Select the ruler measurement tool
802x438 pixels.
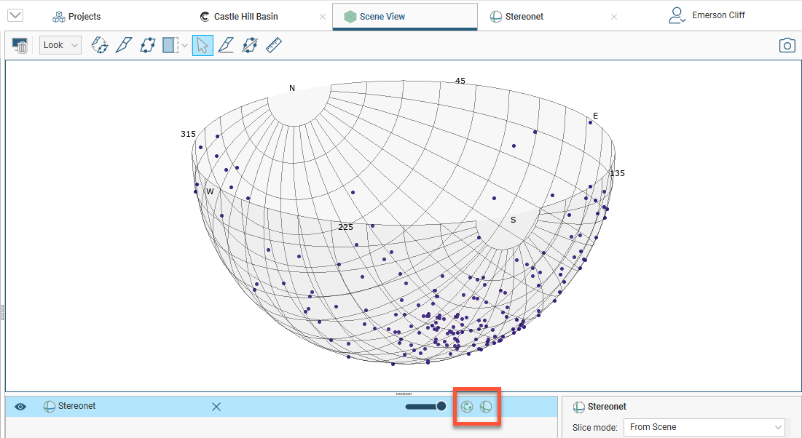274,45
